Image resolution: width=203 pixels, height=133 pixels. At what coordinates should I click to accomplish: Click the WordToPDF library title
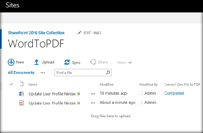coord(36,44)
